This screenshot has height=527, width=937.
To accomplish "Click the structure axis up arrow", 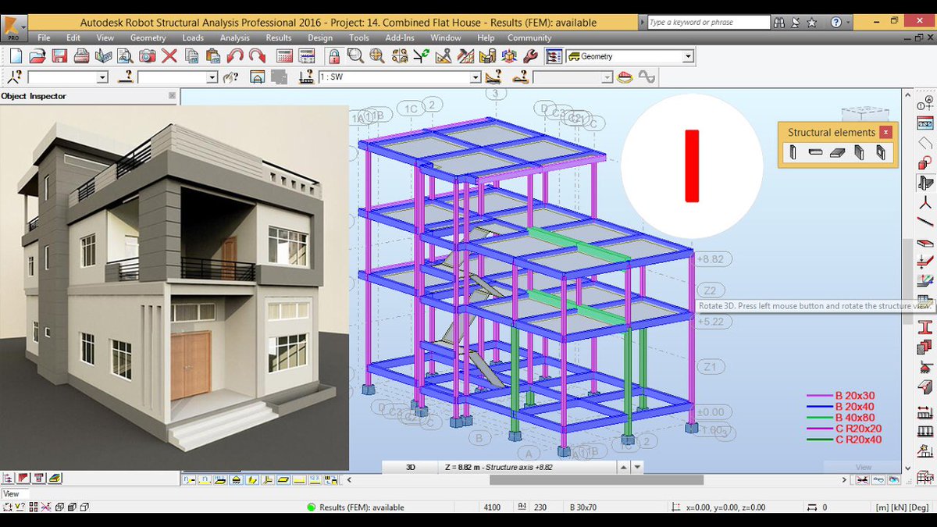I will coord(624,467).
